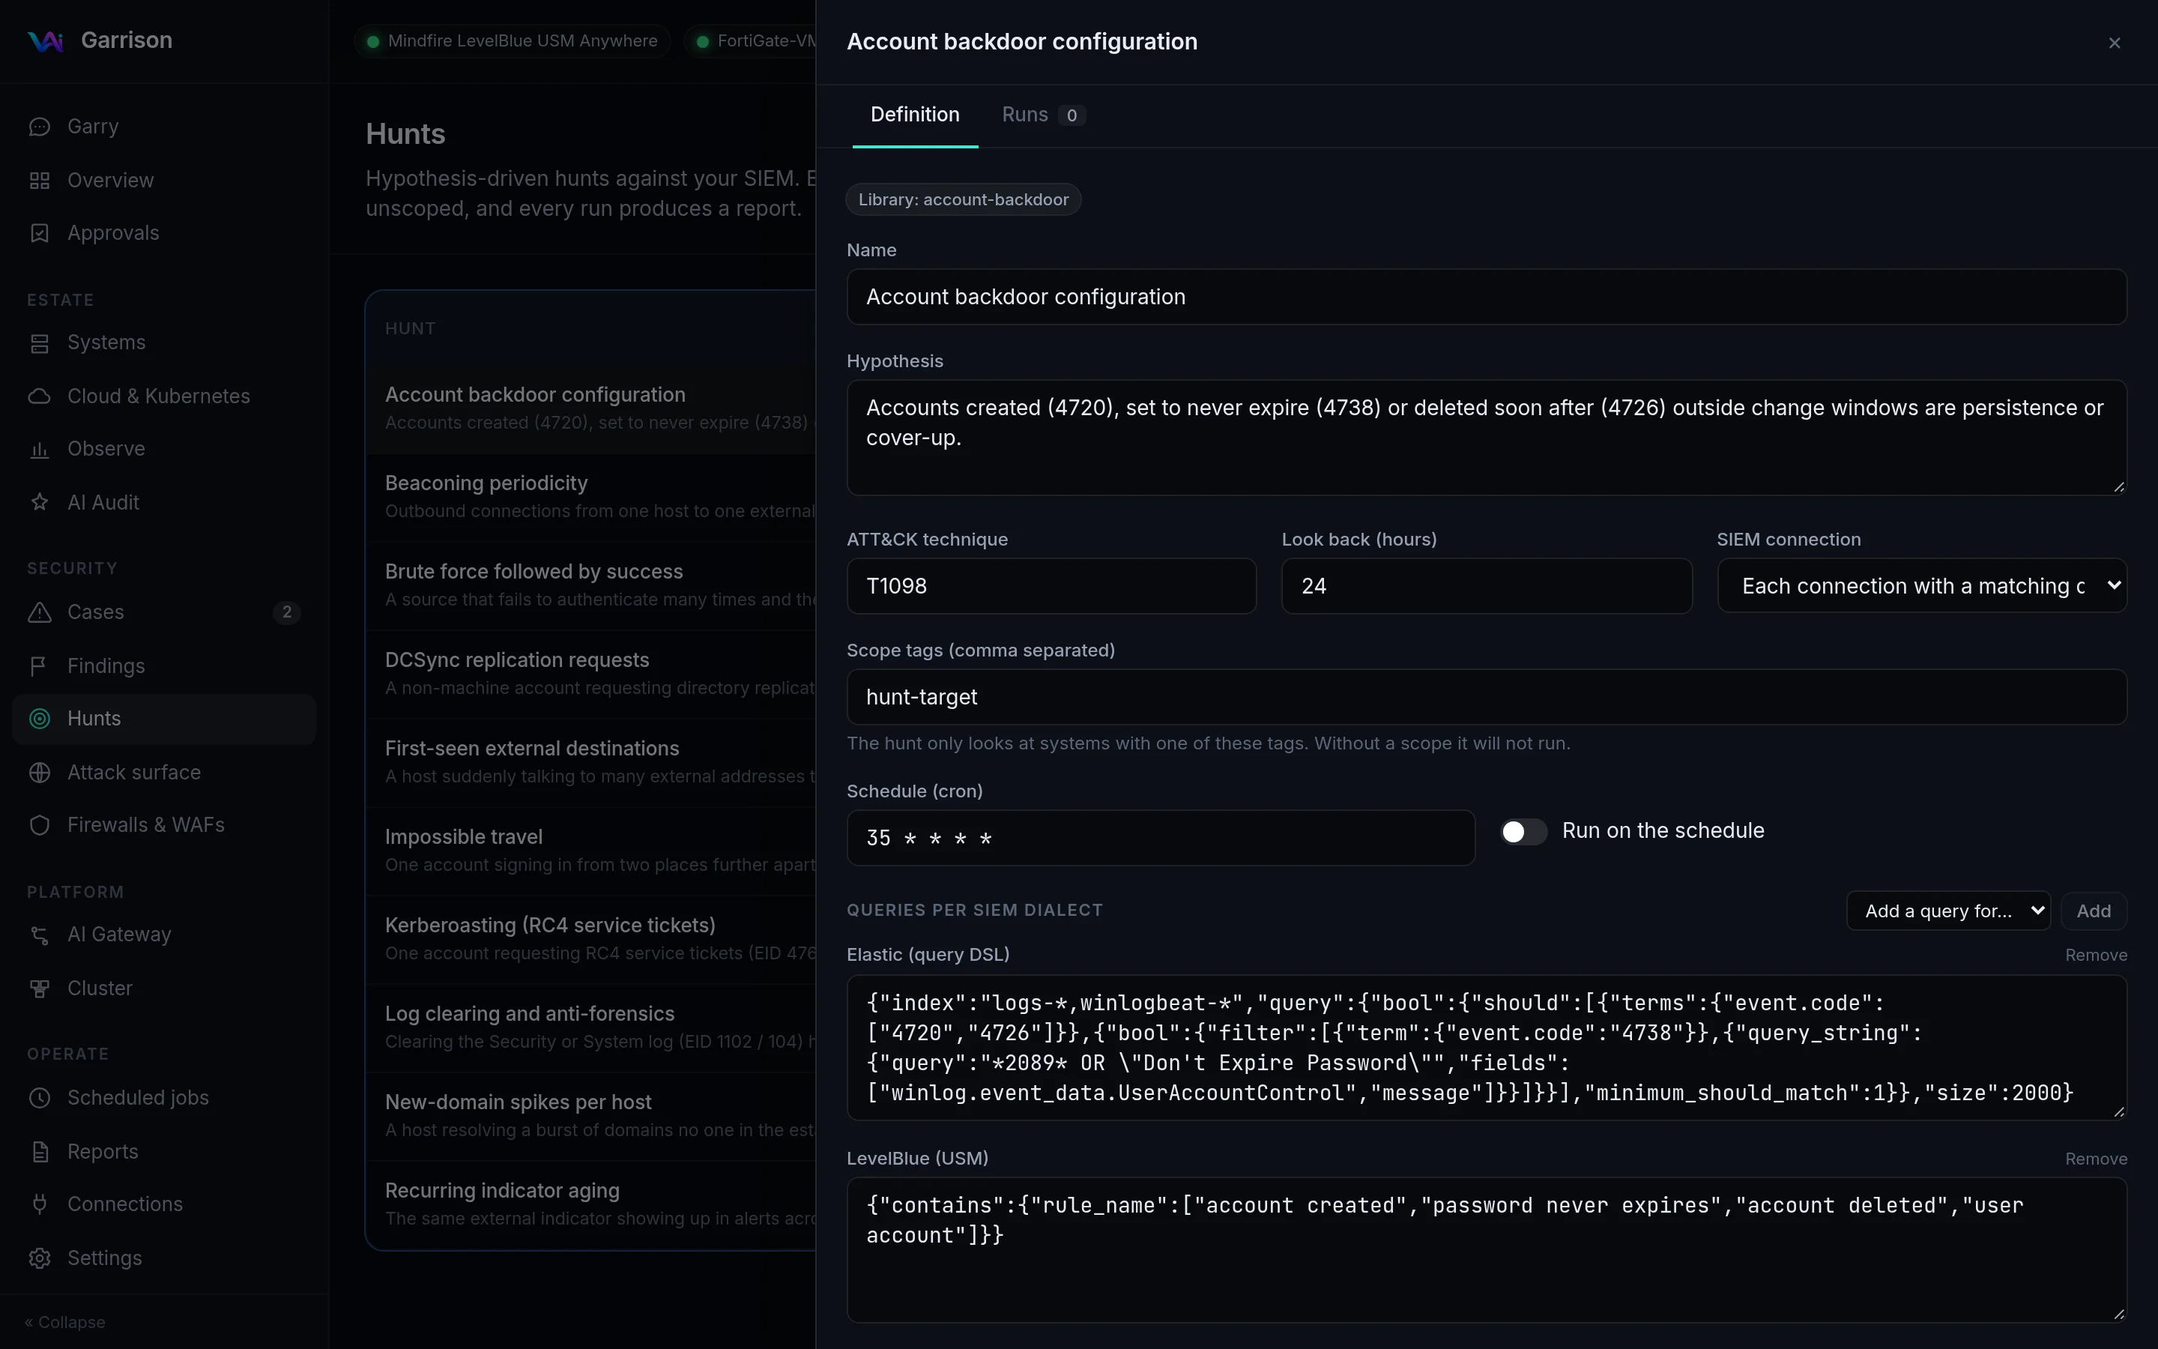Open Scheduled jobs clock icon

point(39,1097)
